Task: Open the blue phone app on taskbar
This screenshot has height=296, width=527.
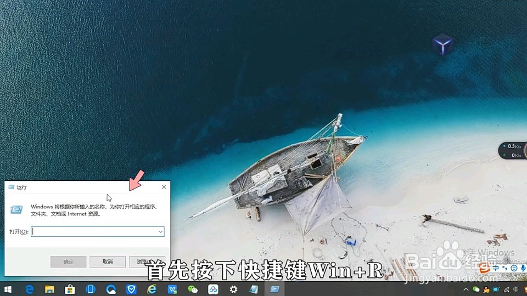Action: [91, 289]
